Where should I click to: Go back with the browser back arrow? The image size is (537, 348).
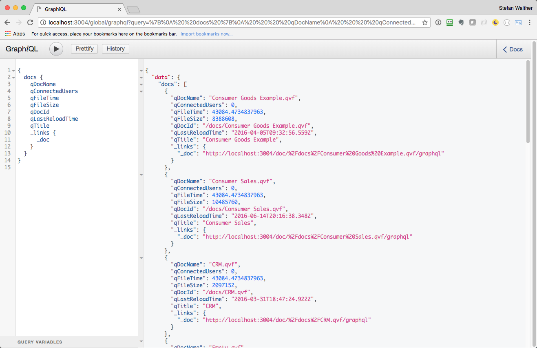[7, 22]
